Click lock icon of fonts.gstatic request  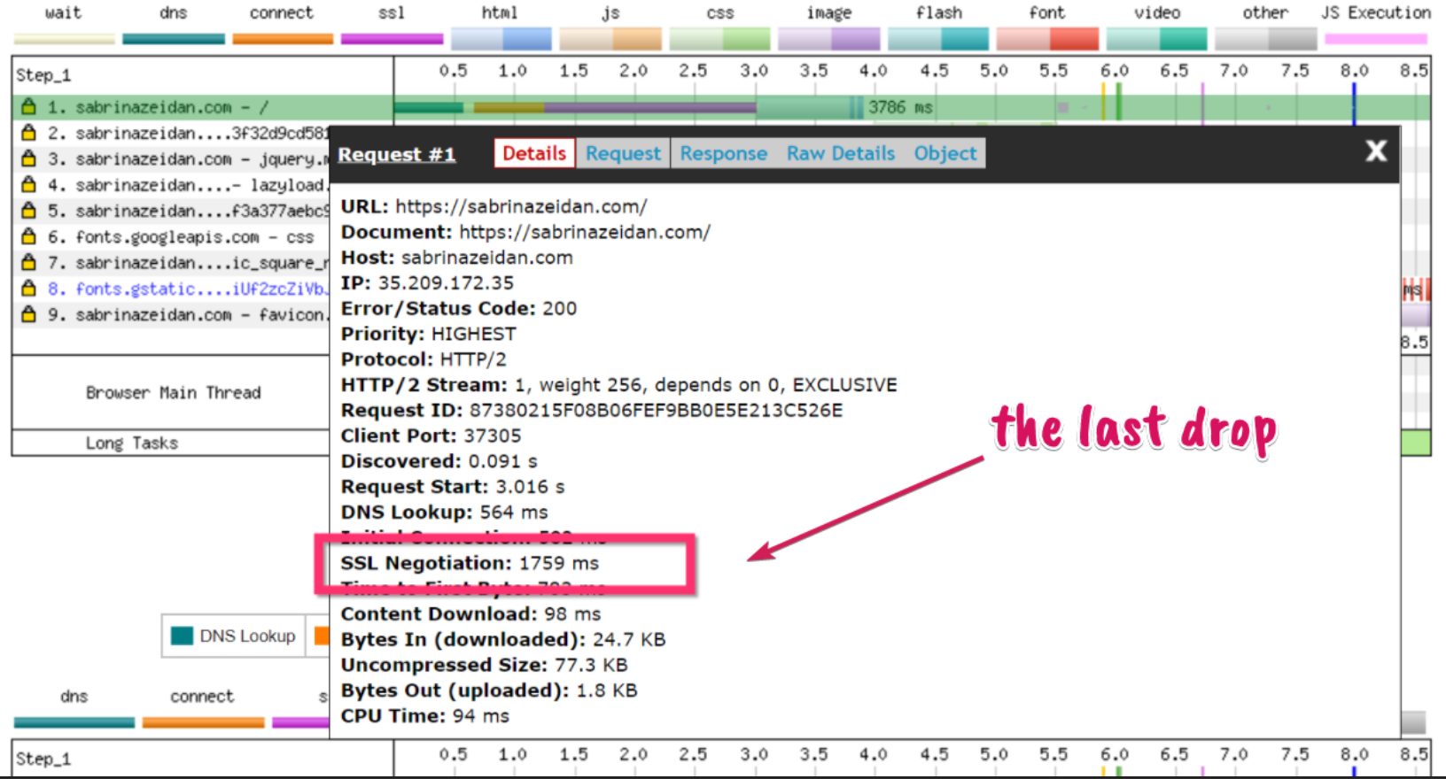(x=28, y=288)
